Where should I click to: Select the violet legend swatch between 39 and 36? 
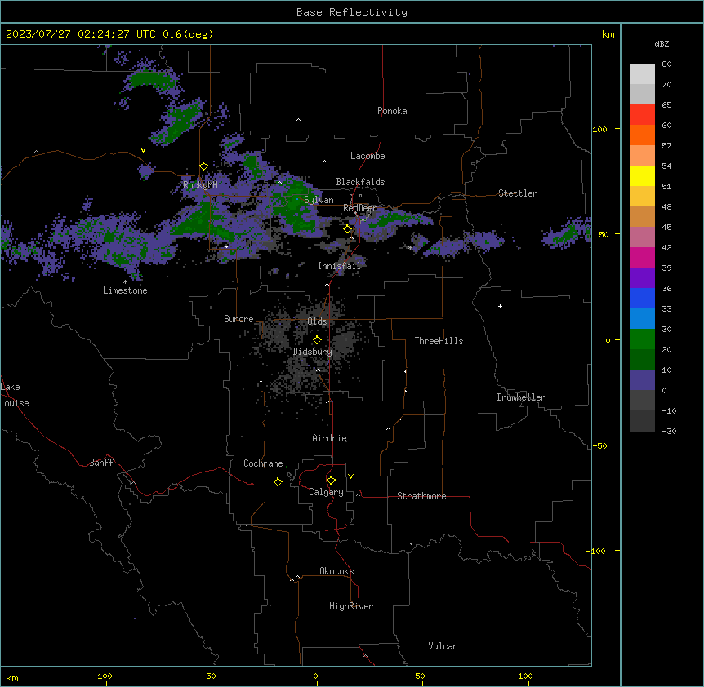click(x=642, y=278)
